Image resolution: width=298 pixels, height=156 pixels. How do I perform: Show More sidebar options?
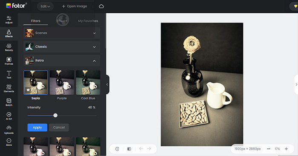point(9,142)
